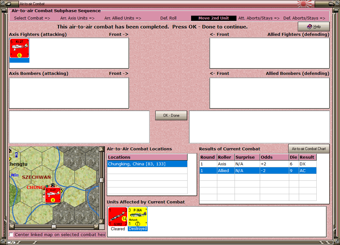Click the Def. Aborts/Stays subphase step

click(x=304, y=18)
